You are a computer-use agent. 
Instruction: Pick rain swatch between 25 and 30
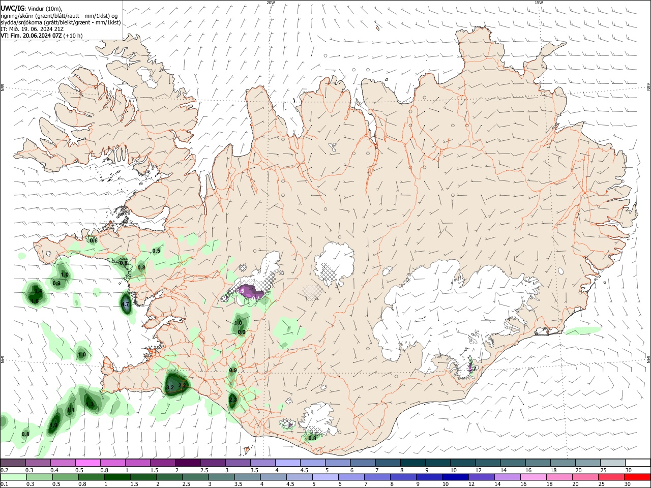tap(612, 477)
